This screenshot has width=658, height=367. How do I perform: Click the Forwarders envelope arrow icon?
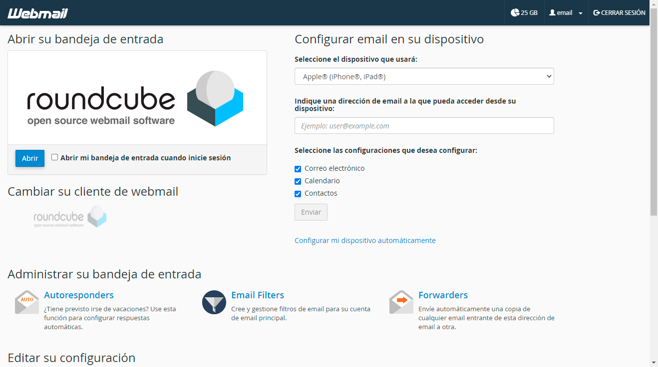pos(401,302)
